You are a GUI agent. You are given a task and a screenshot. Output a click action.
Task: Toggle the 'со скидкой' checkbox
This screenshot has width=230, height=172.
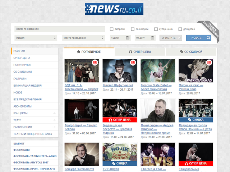(x=133, y=29)
